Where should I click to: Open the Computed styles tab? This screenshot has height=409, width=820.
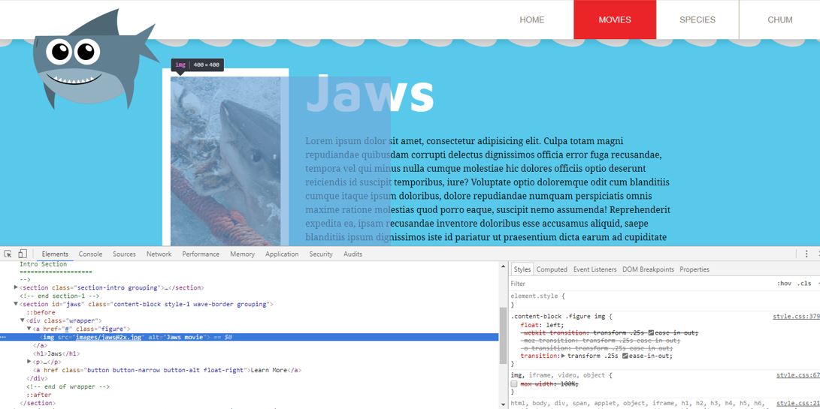click(x=552, y=269)
